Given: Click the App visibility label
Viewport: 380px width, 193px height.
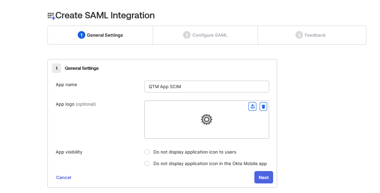Looking at the screenshot, I should point(69,152).
